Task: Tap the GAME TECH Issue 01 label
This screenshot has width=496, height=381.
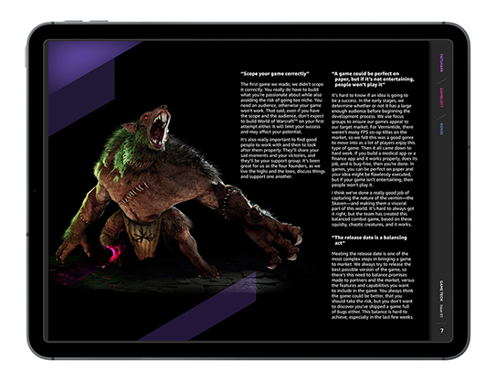Action: tap(441, 299)
